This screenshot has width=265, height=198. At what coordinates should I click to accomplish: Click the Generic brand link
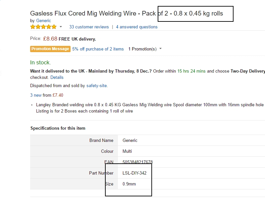coord(43,20)
